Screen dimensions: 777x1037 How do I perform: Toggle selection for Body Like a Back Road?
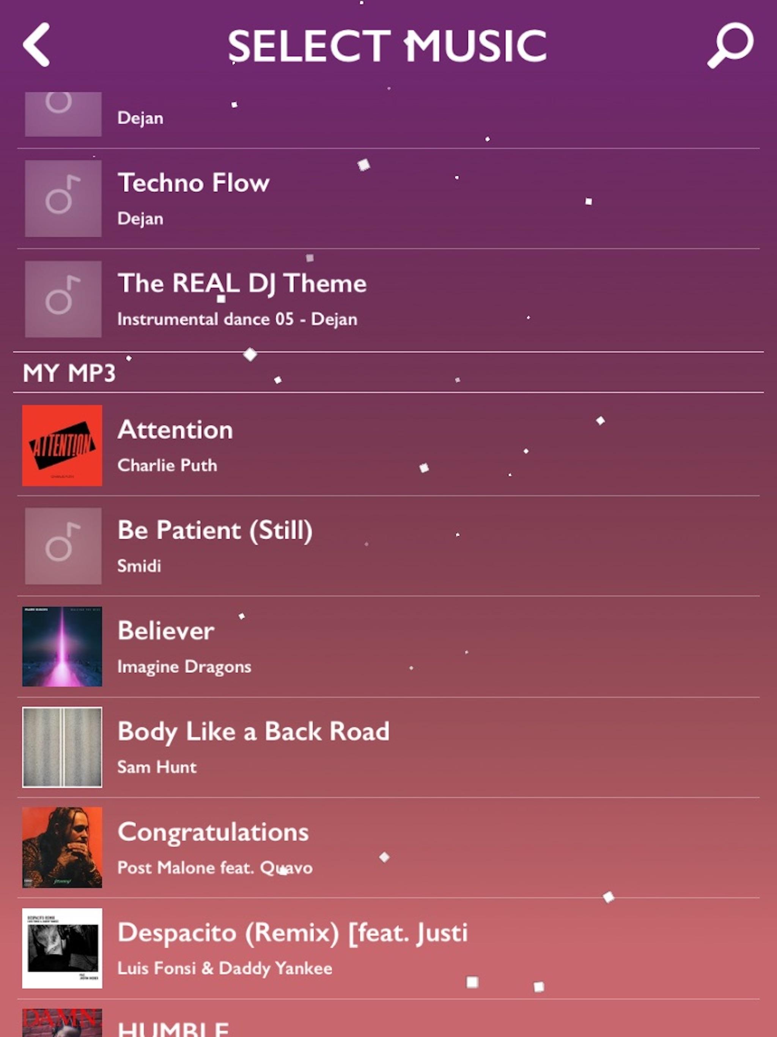388,746
